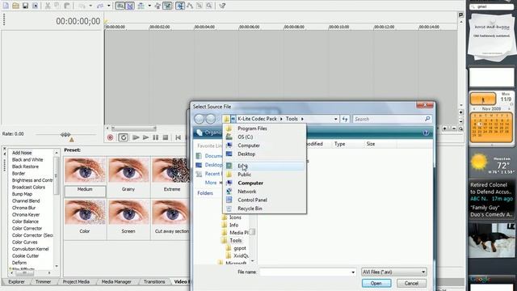Image resolution: width=517 pixels, height=291 pixels.
Task: Click the dialog help question mark icon
Action: [x=426, y=133]
